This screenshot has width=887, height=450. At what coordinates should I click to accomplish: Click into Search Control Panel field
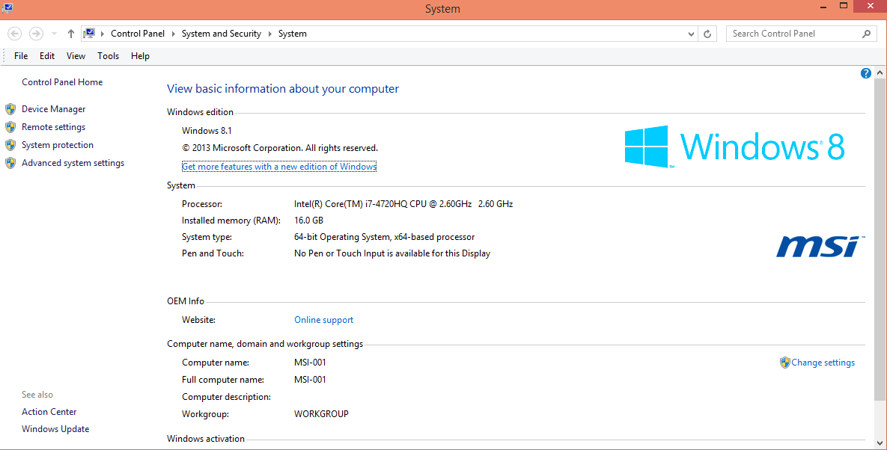(x=792, y=34)
